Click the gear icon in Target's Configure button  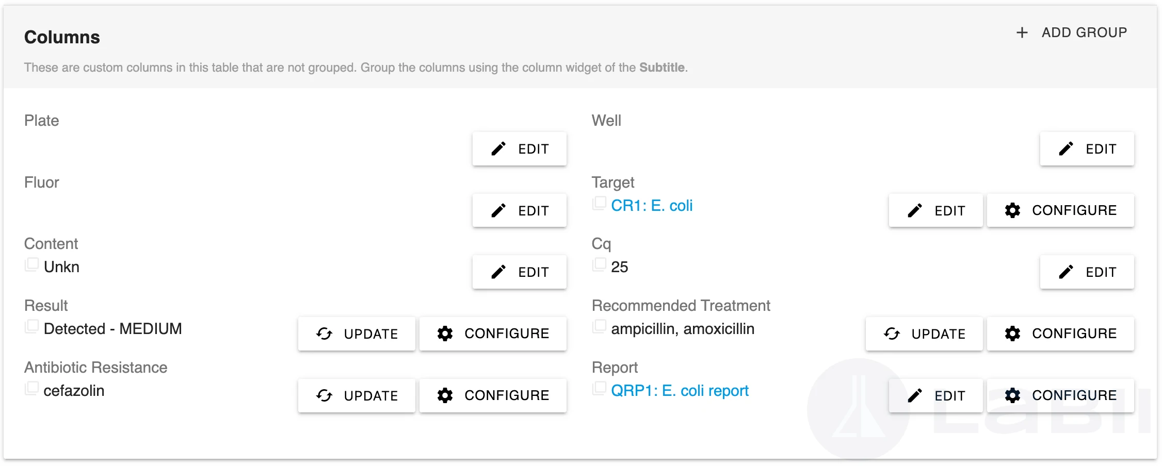(x=1012, y=210)
